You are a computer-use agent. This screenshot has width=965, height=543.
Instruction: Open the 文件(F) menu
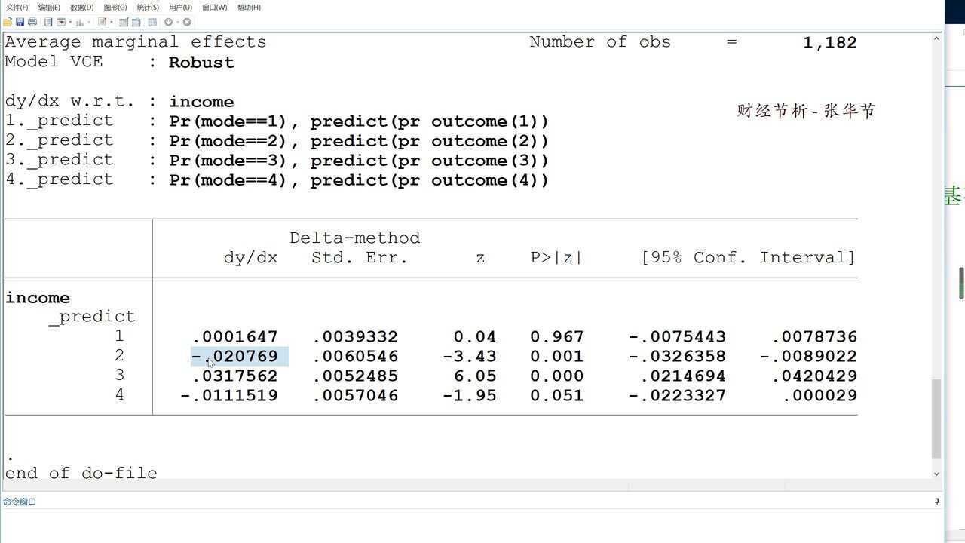pos(17,7)
